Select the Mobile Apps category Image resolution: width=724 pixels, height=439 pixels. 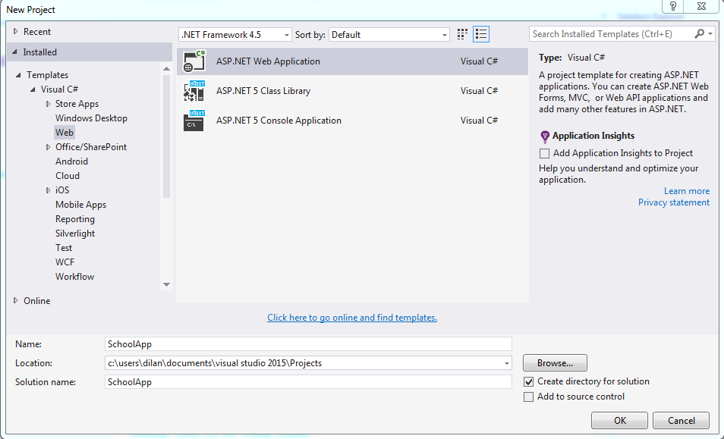(x=80, y=204)
